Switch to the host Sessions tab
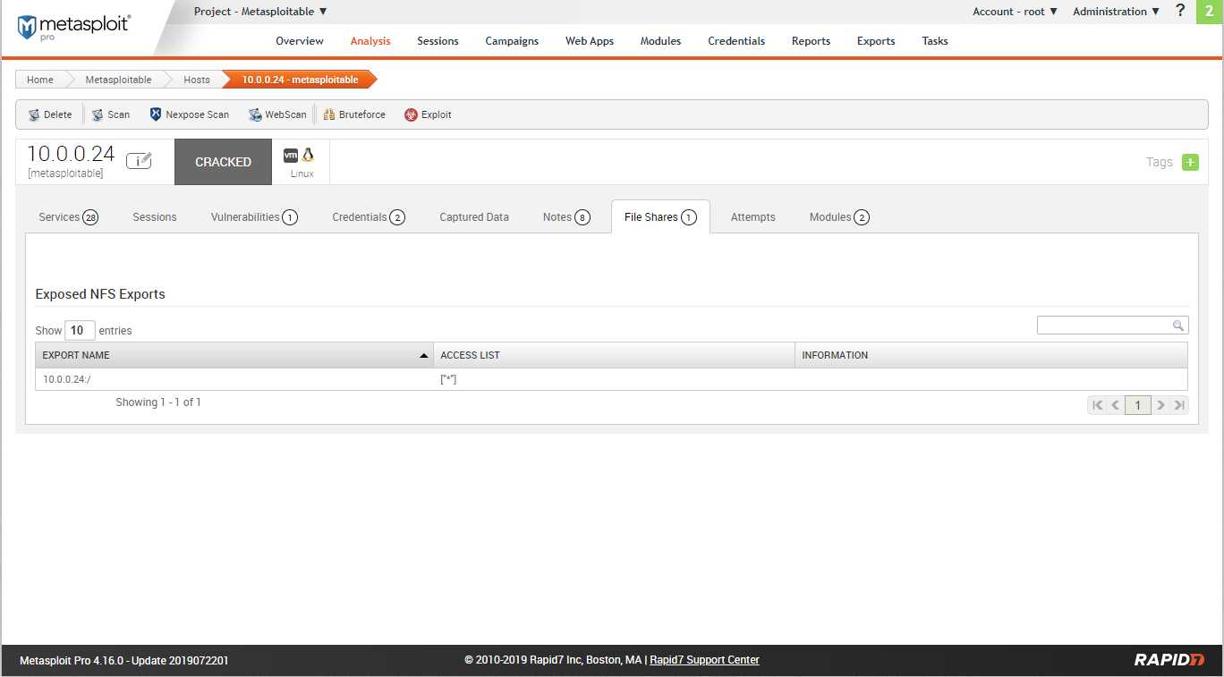Image resolution: width=1224 pixels, height=677 pixels. [x=155, y=217]
